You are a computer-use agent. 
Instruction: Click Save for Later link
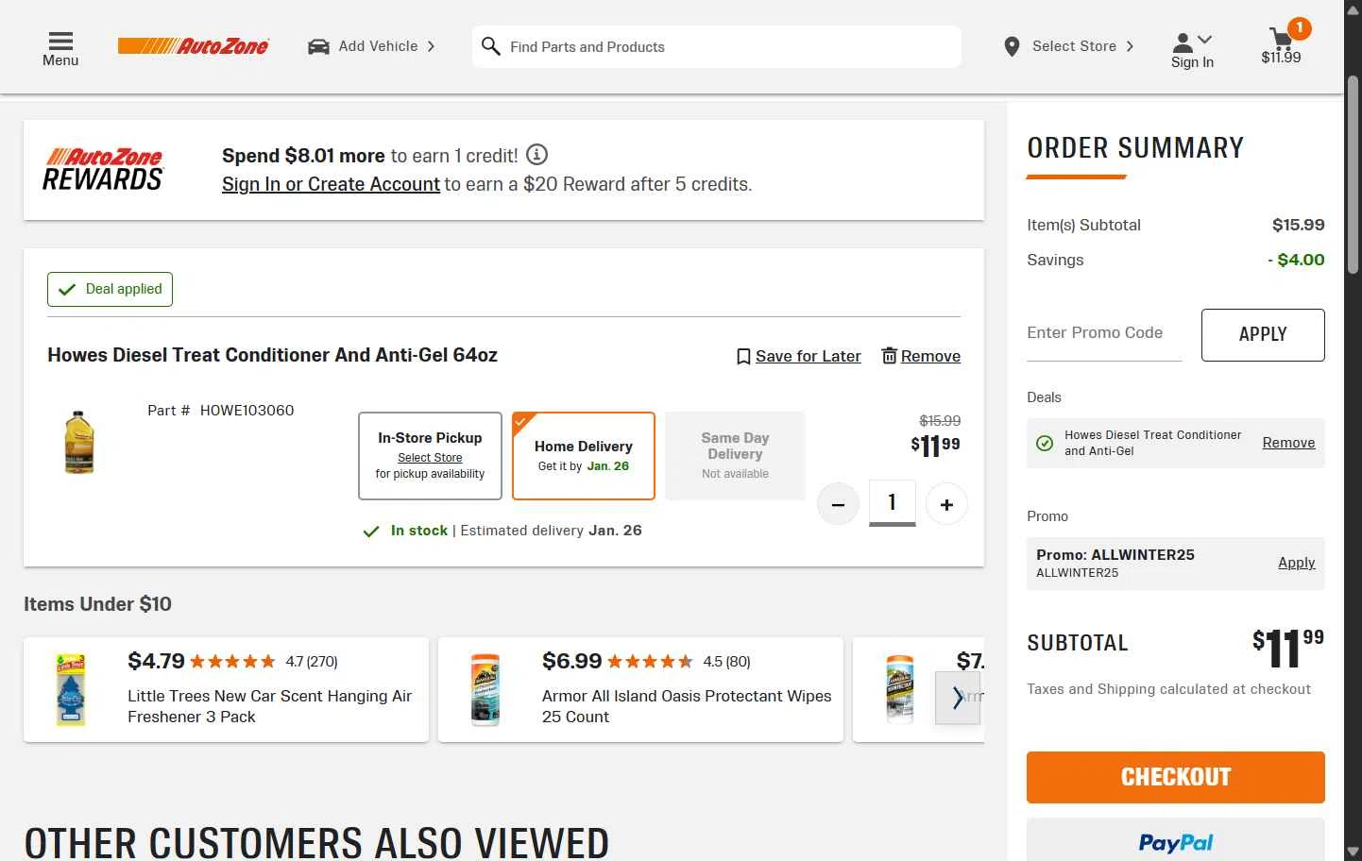click(808, 356)
